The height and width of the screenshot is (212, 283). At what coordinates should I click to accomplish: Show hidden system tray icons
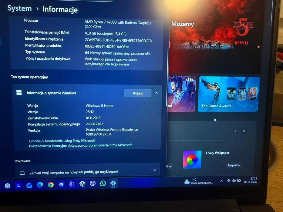click(222, 181)
